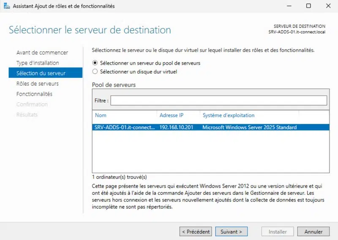338x240 pixels.
Task: Go to 'Type d'installation' step
Action: click(x=38, y=63)
